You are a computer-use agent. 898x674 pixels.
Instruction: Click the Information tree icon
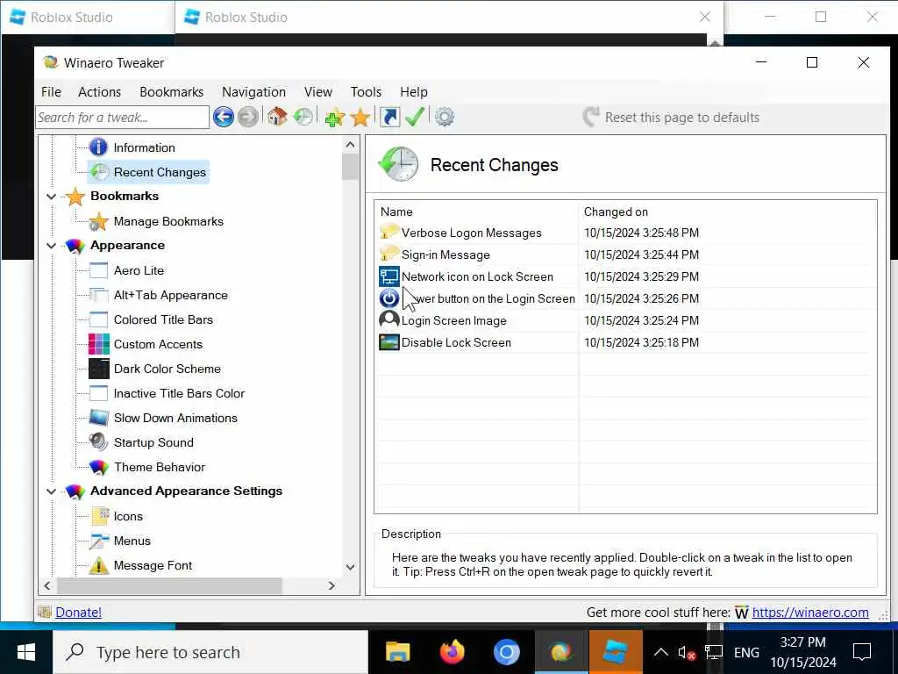98,147
